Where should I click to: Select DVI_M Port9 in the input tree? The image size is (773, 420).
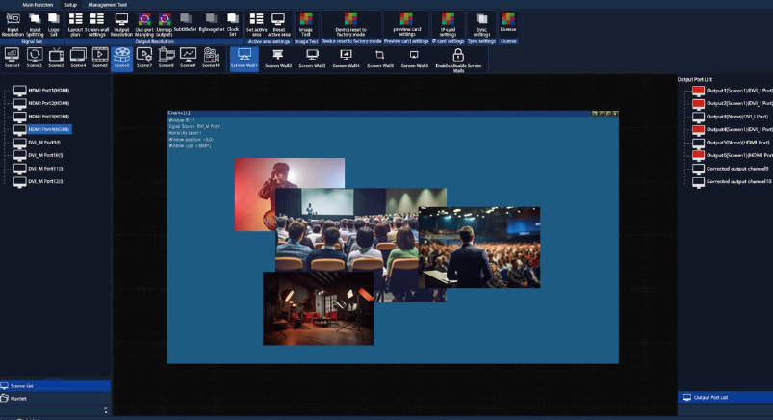(44, 142)
